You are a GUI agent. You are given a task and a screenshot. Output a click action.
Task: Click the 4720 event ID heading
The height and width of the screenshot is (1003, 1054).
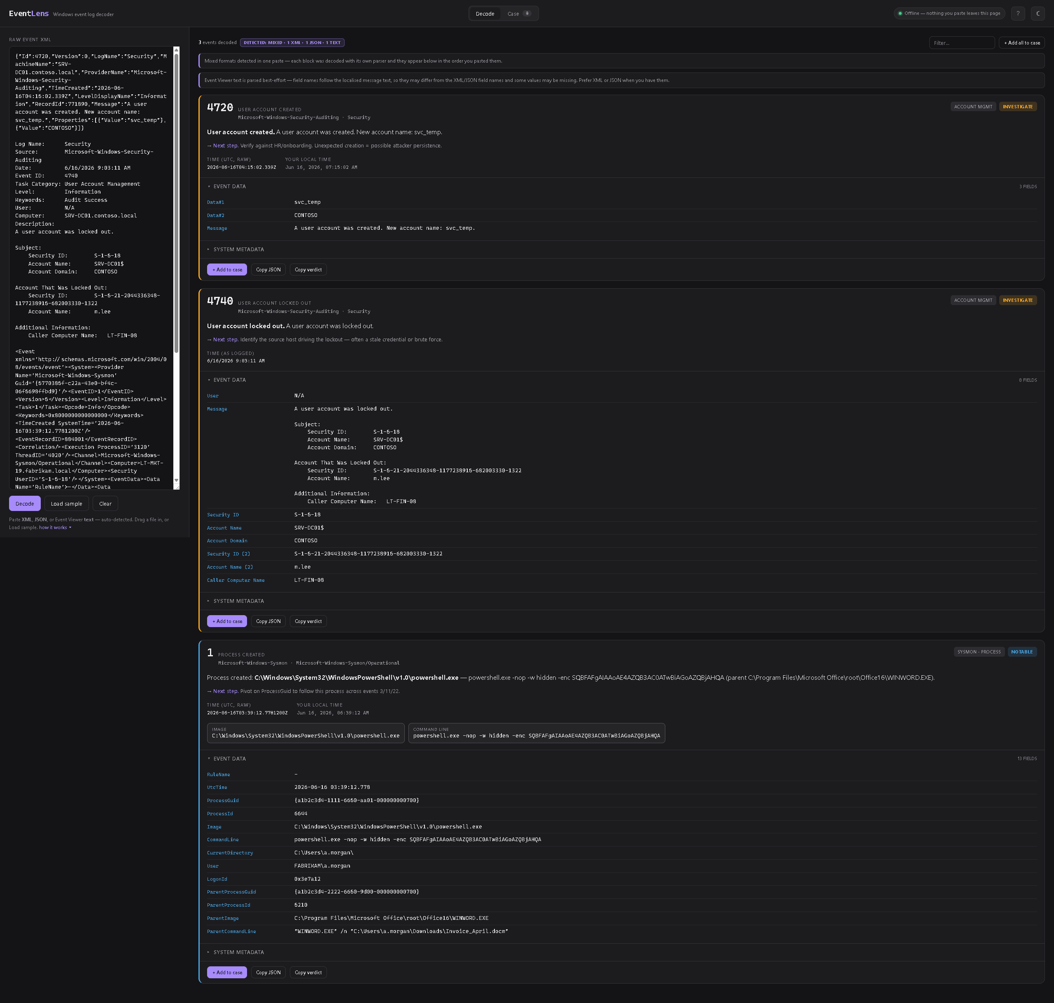pos(220,107)
